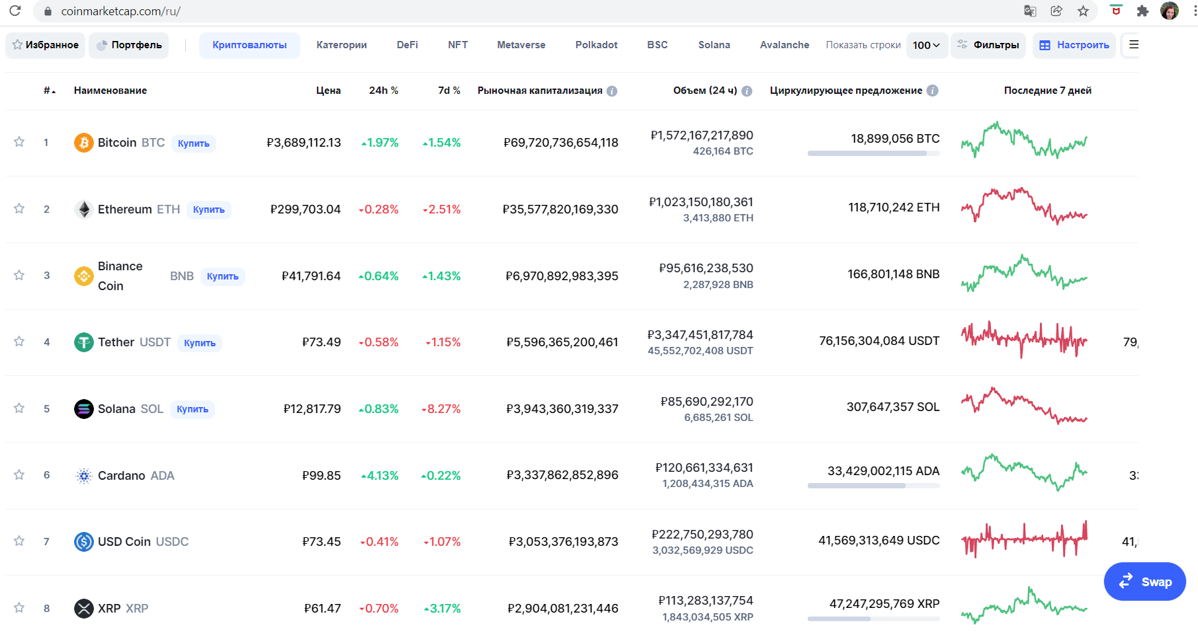Screen dimensions: 1198x639
Task: Open Tether 7-day sparkline chart
Action: click(1024, 339)
